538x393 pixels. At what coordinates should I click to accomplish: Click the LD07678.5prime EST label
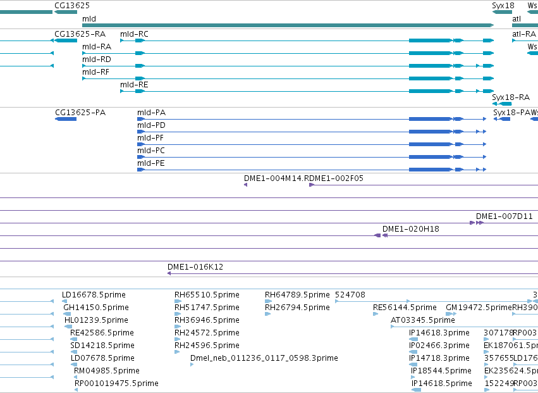point(102,358)
